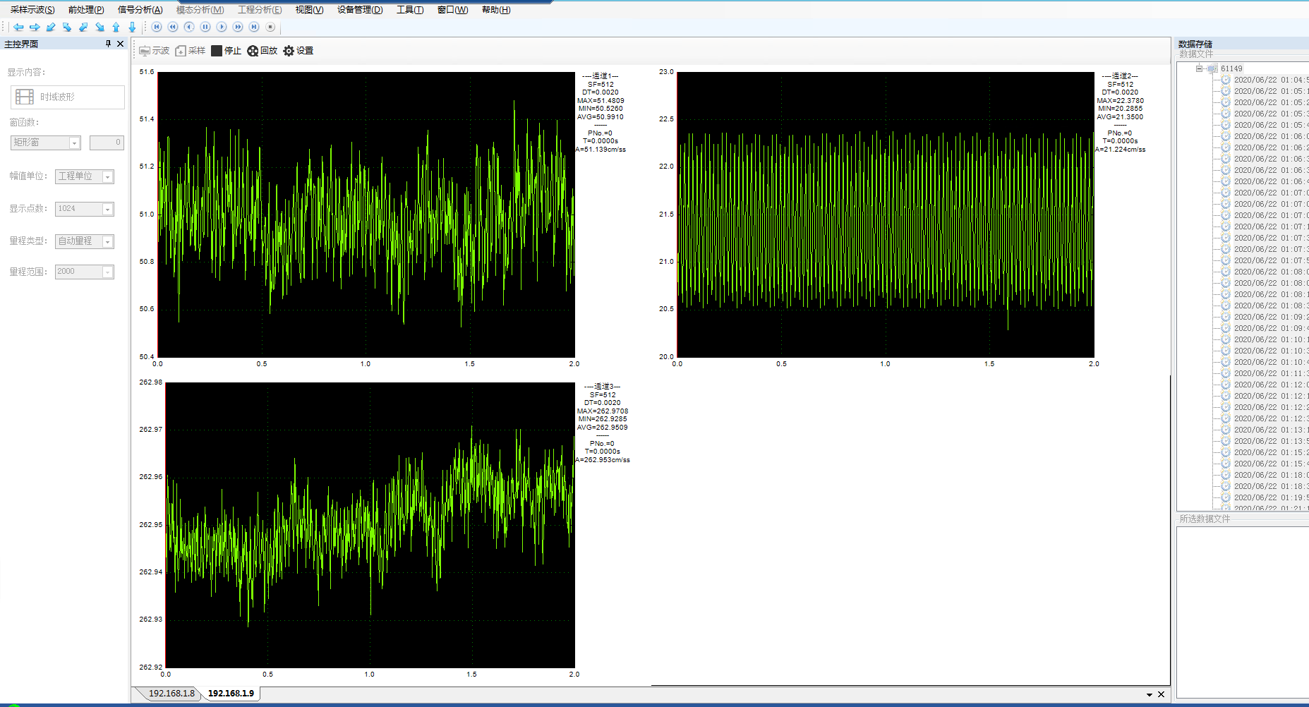This screenshot has height=707, width=1309.
Task: Collapse the 61149 tree node
Action: 1199,68
